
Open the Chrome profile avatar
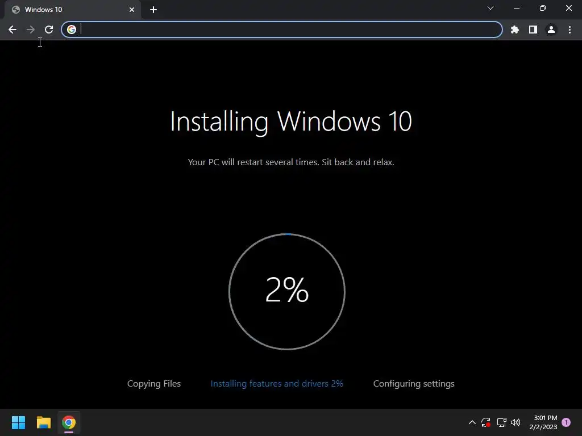coord(551,30)
